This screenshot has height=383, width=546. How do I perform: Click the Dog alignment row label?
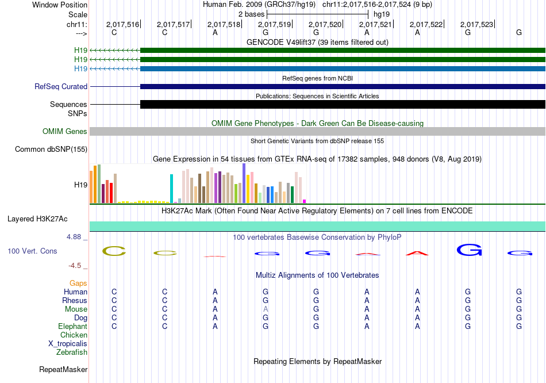click(80, 318)
